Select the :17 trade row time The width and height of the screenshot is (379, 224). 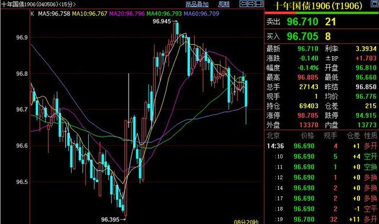click(x=279, y=199)
